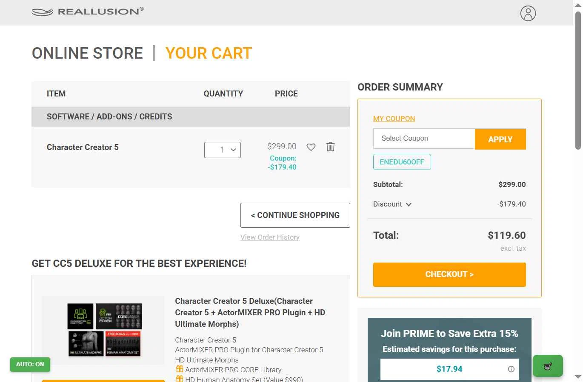
Task: Open the green floating cart icon
Action: click(548, 366)
